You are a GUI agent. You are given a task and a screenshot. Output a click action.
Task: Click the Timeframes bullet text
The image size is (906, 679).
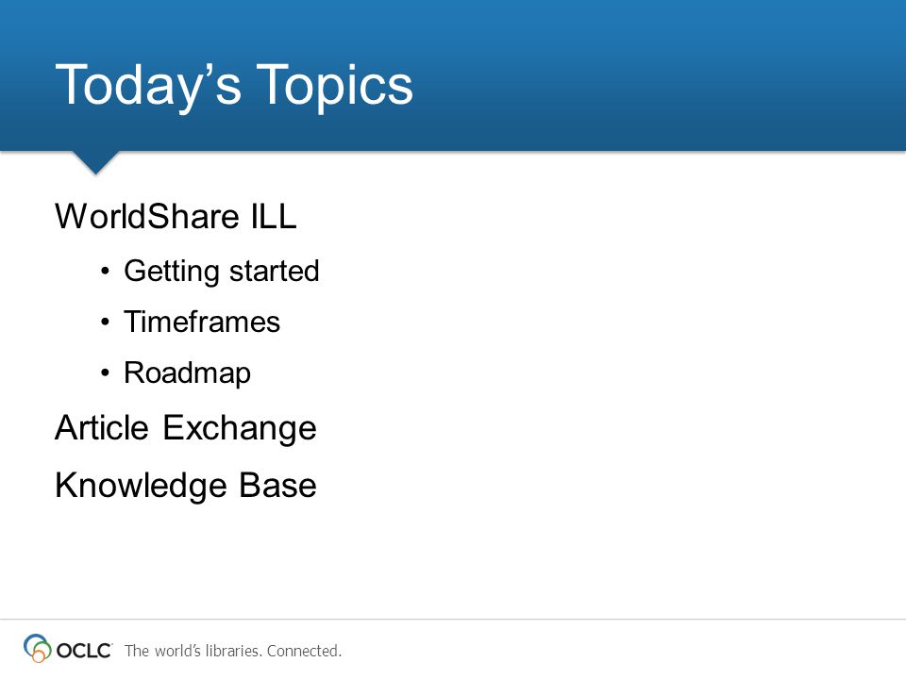(202, 322)
